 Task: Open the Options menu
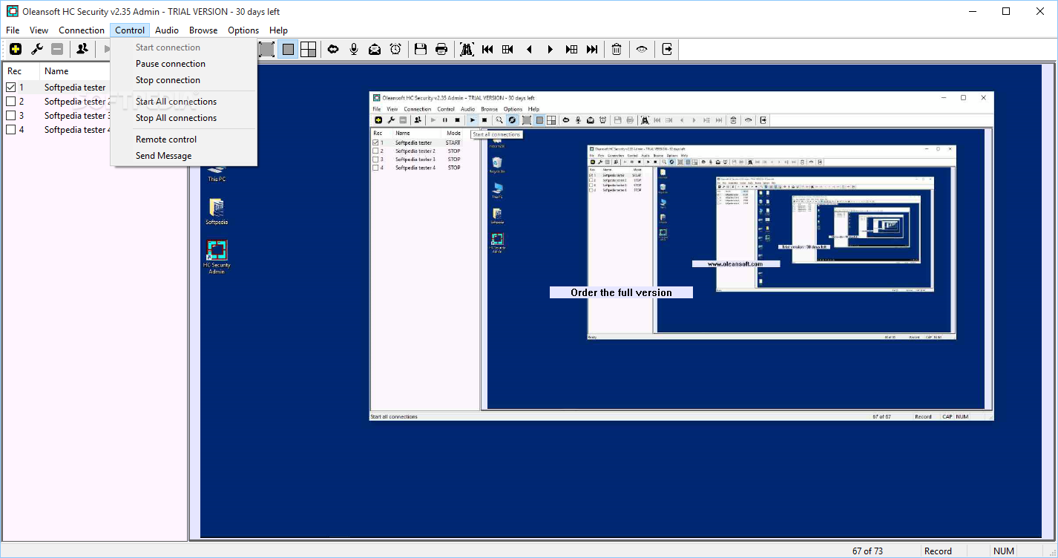click(x=243, y=30)
